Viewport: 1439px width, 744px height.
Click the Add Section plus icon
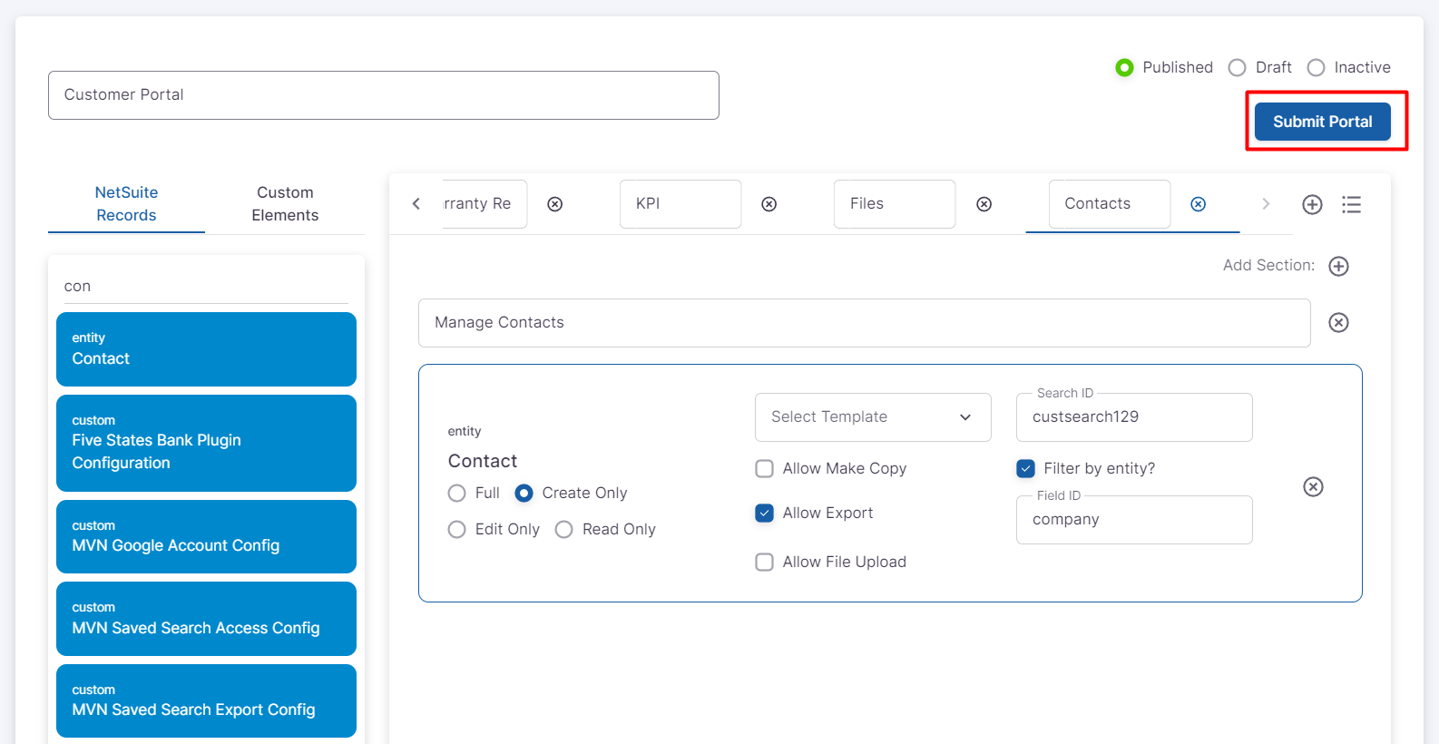click(1338, 266)
